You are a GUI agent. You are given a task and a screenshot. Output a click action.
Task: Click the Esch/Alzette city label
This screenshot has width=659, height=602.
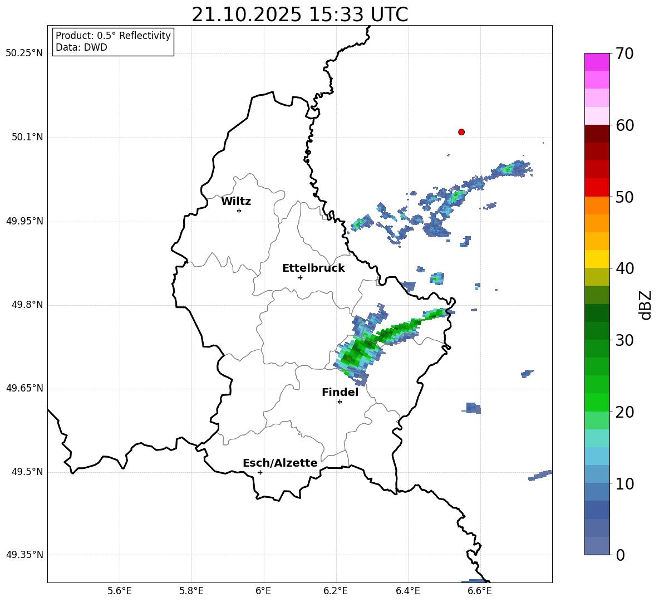pyautogui.click(x=280, y=463)
